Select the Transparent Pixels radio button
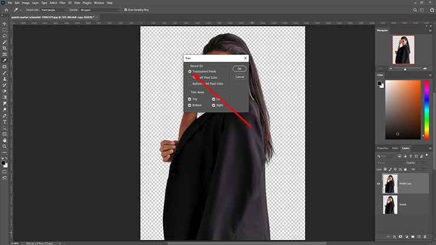The width and height of the screenshot is (436, 245). 190,71
